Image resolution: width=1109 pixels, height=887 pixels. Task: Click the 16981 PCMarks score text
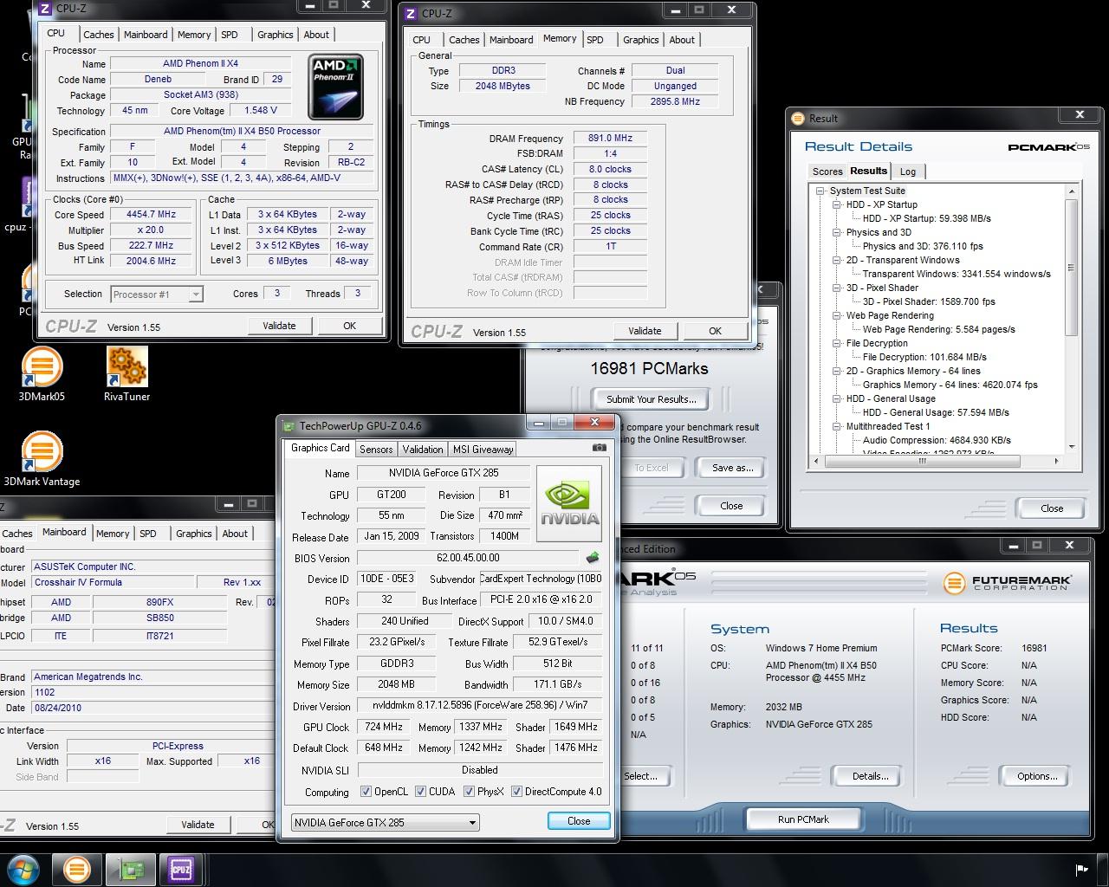point(649,368)
